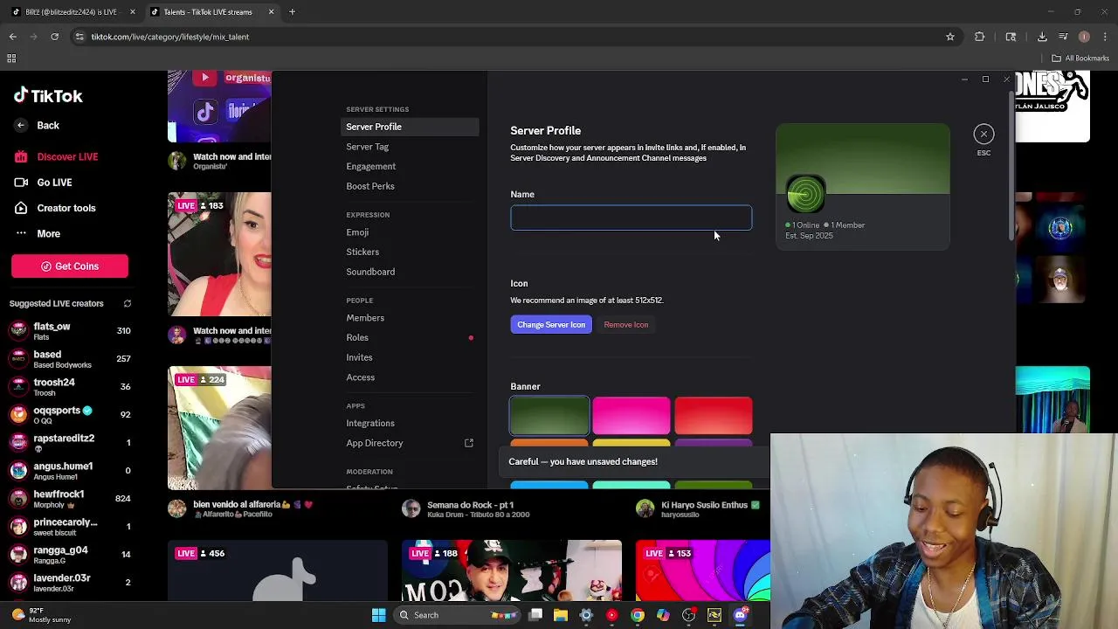Open new browser tab
The width and height of the screenshot is (1118, 629).
click(292, 12)
